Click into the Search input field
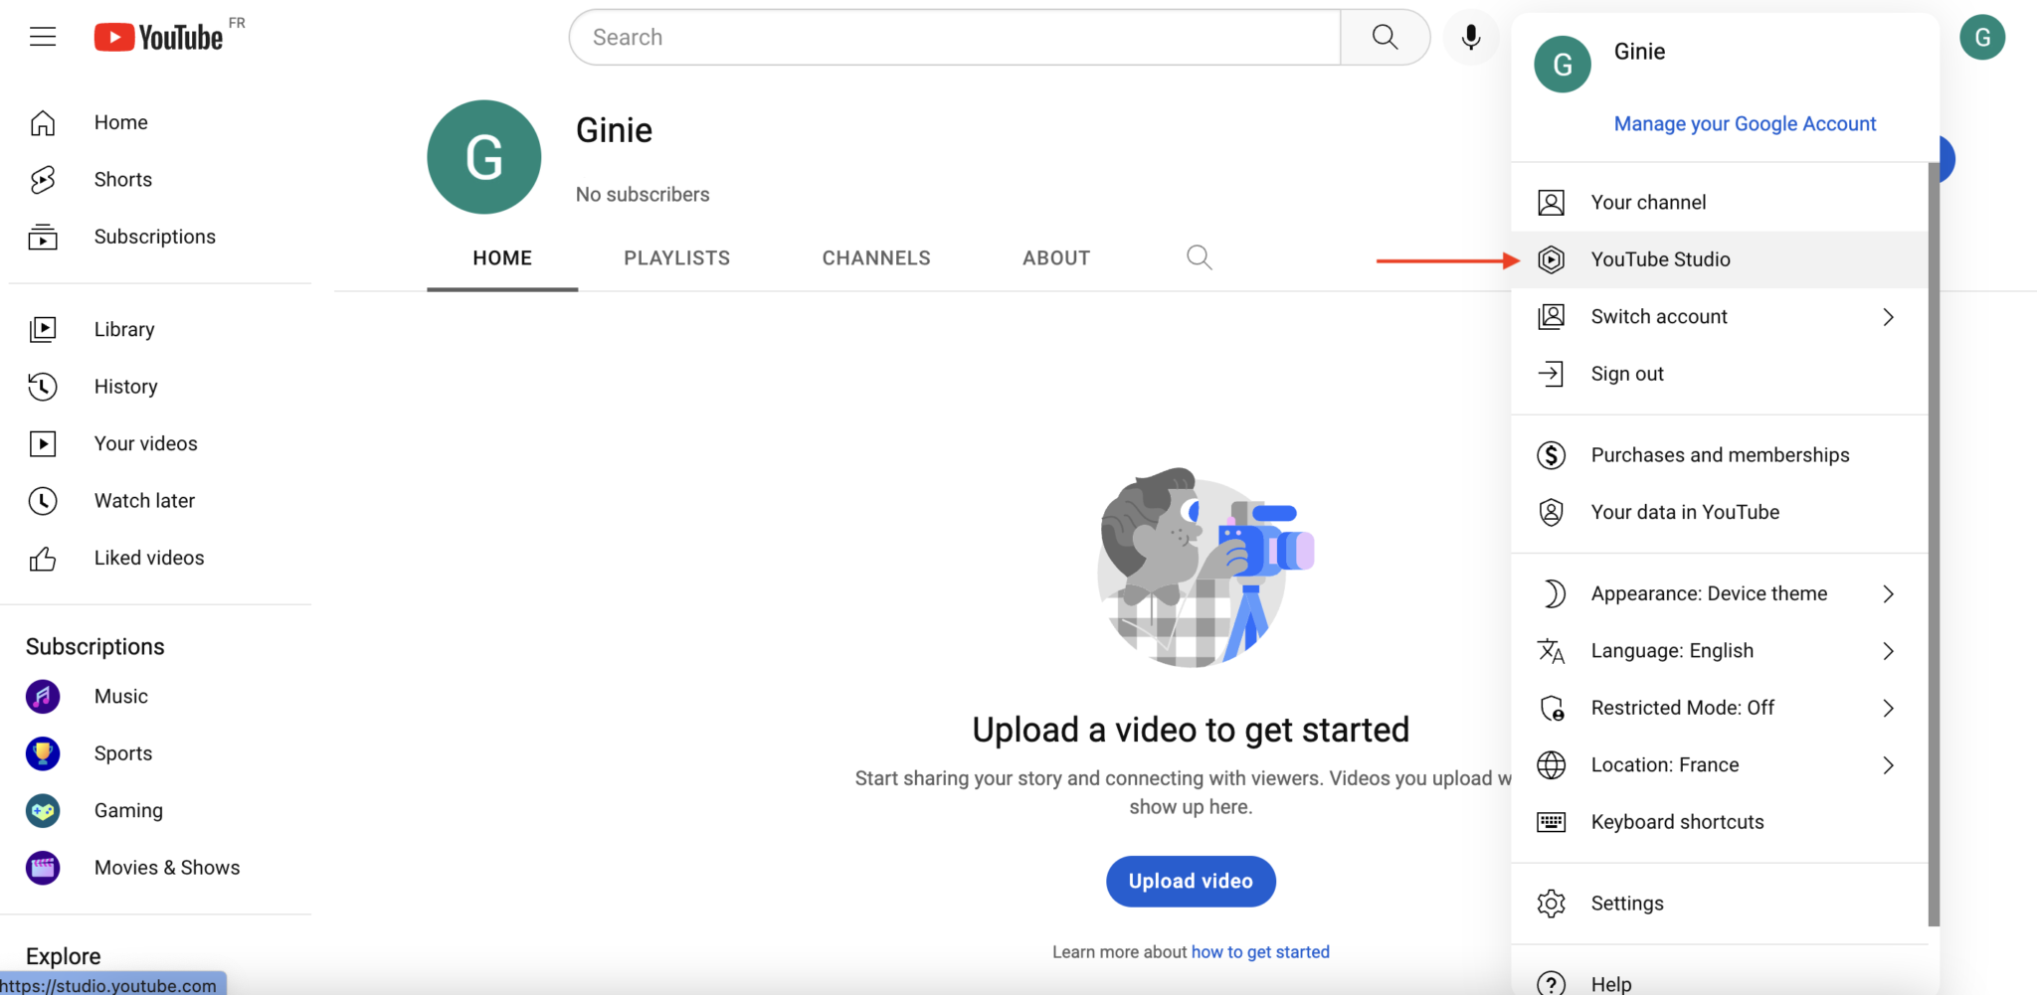This screenshot has height=995, width=2037. pos(955,38)
